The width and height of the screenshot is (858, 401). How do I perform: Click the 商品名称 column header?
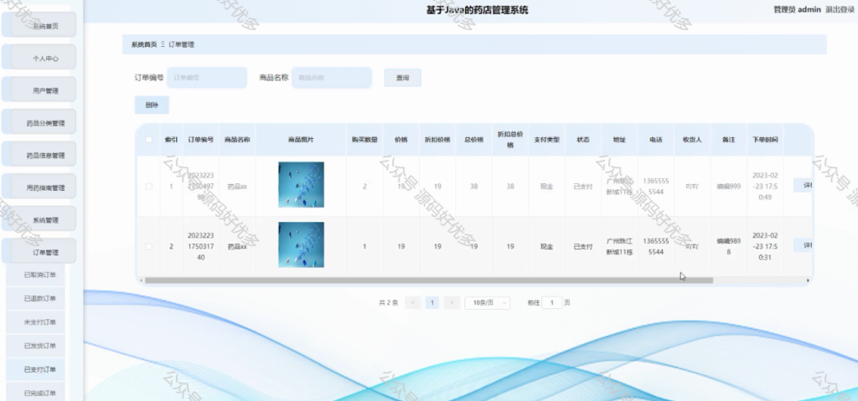(237, 140)
